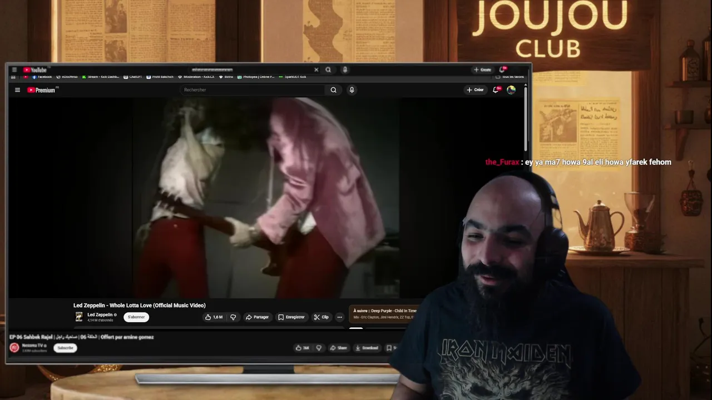Open notifications bell next to Créer
Viewport: 712px width, 400px height.
(x=496, y=89)
